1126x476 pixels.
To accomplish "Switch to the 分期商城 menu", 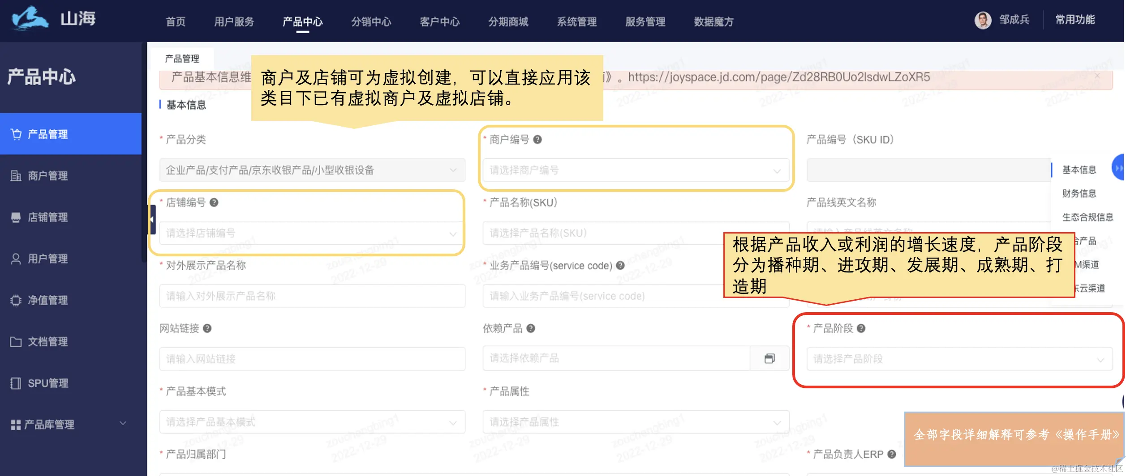I will pyautogui.click(x=507, y=21).
